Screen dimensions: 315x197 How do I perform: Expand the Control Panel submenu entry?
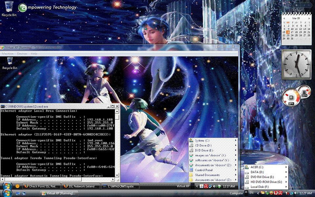click(x=213, y=170)
